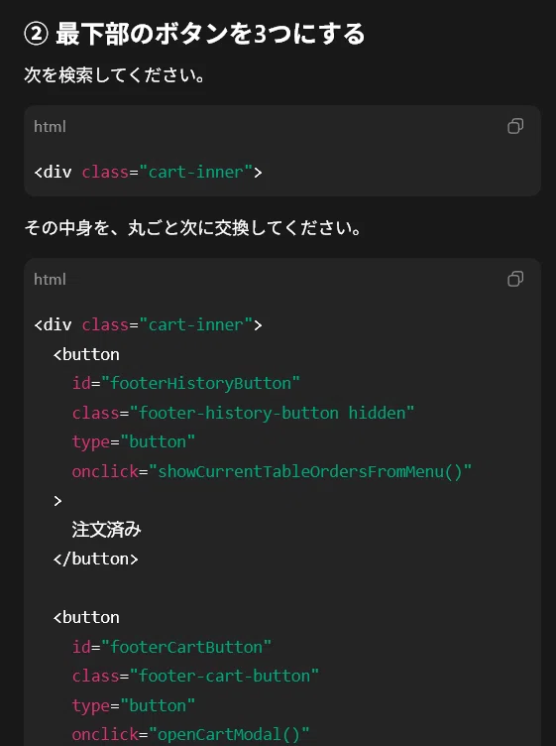Click the id="footerHistoryButton" line

pyautogui.click(x=185, y=384)
